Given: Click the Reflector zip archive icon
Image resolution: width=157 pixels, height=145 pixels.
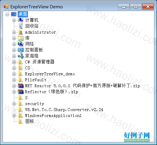Looking at the screenshot, I should (21, 92).
